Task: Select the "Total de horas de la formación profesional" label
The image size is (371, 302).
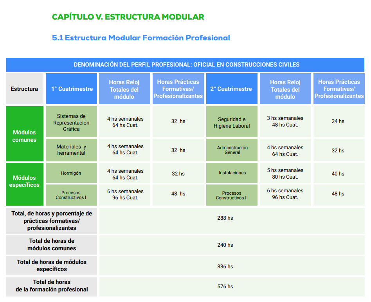Action: (52, 286)
